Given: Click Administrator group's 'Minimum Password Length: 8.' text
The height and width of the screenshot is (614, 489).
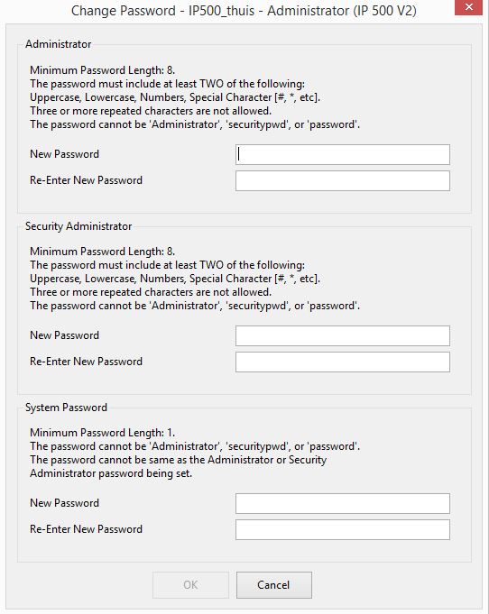Looking at the screenshot, I should [x=102, y=70].
